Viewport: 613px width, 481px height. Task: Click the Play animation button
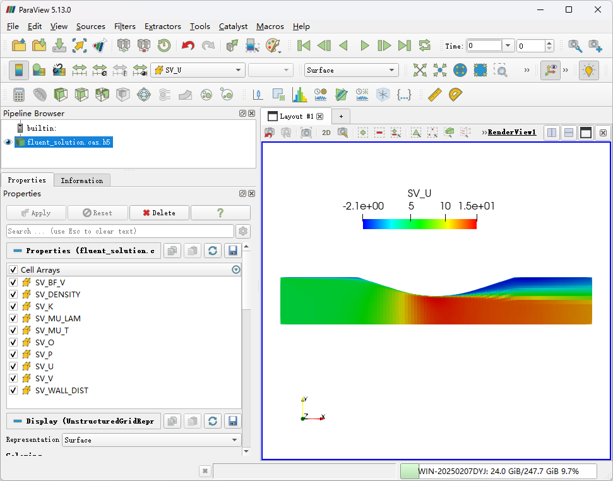pyautogui.click(x=364, y=45)
